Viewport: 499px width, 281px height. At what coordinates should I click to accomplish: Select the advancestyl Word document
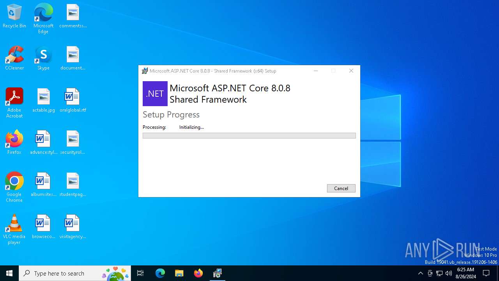click(x=43, y=143)
